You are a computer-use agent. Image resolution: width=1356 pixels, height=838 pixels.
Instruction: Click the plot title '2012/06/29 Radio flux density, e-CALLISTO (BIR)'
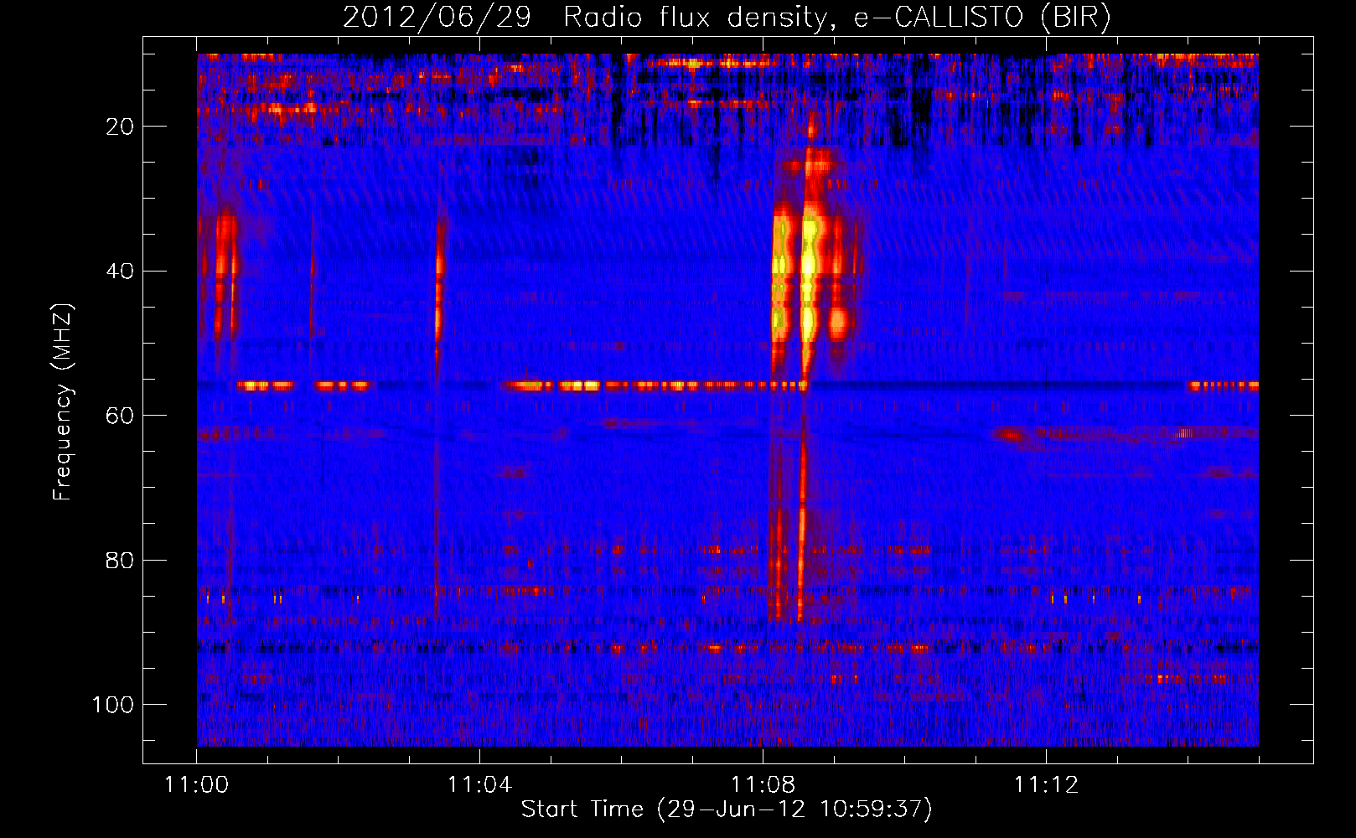click(x=727, y=18)
